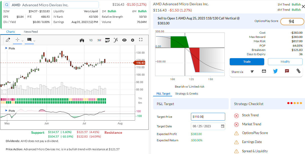Select the annotation comment tool

29,40
